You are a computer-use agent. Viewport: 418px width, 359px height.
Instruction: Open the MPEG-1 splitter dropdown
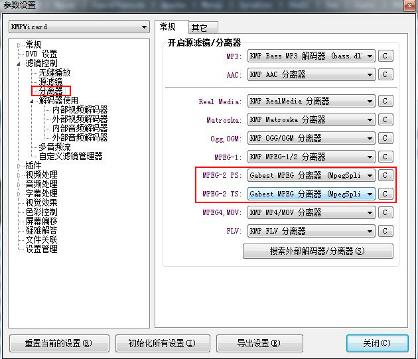311,157
